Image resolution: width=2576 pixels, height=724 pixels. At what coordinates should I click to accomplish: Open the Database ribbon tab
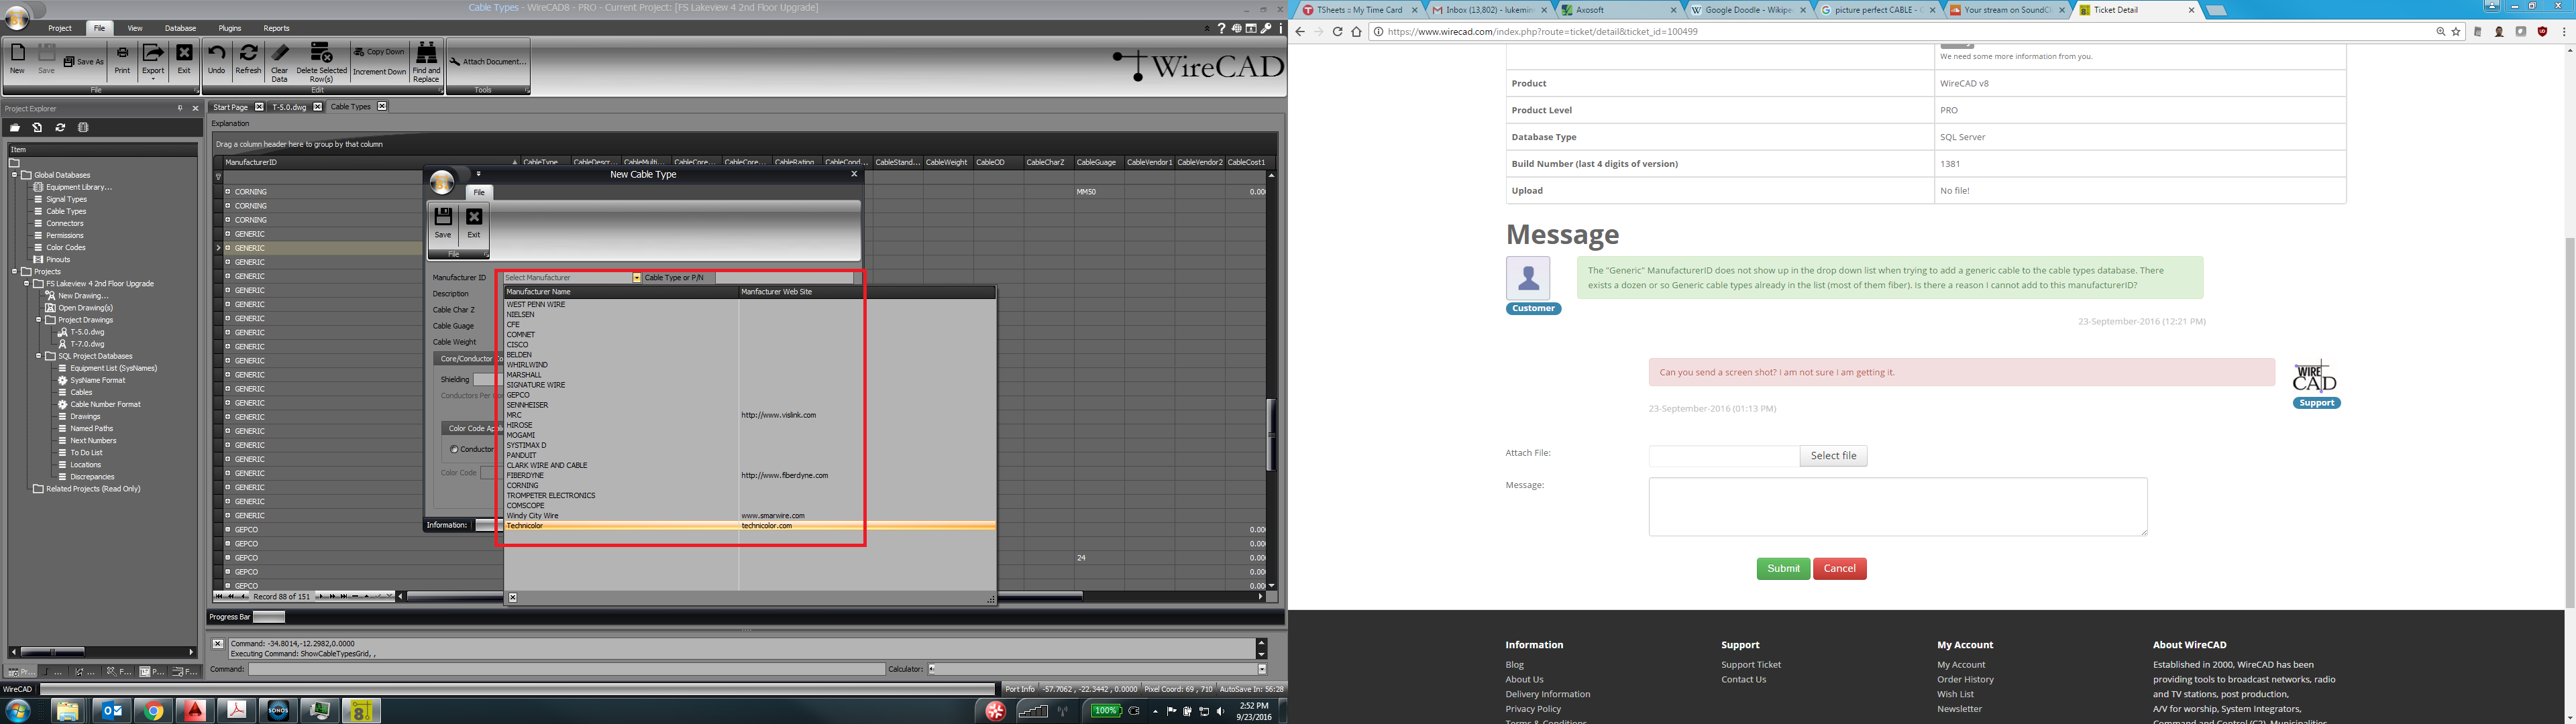[x=181, y=28]
